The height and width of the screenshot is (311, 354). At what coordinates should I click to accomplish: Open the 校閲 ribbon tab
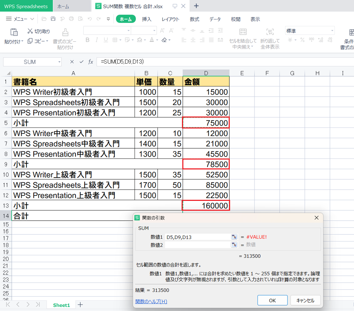coord(235,19)
